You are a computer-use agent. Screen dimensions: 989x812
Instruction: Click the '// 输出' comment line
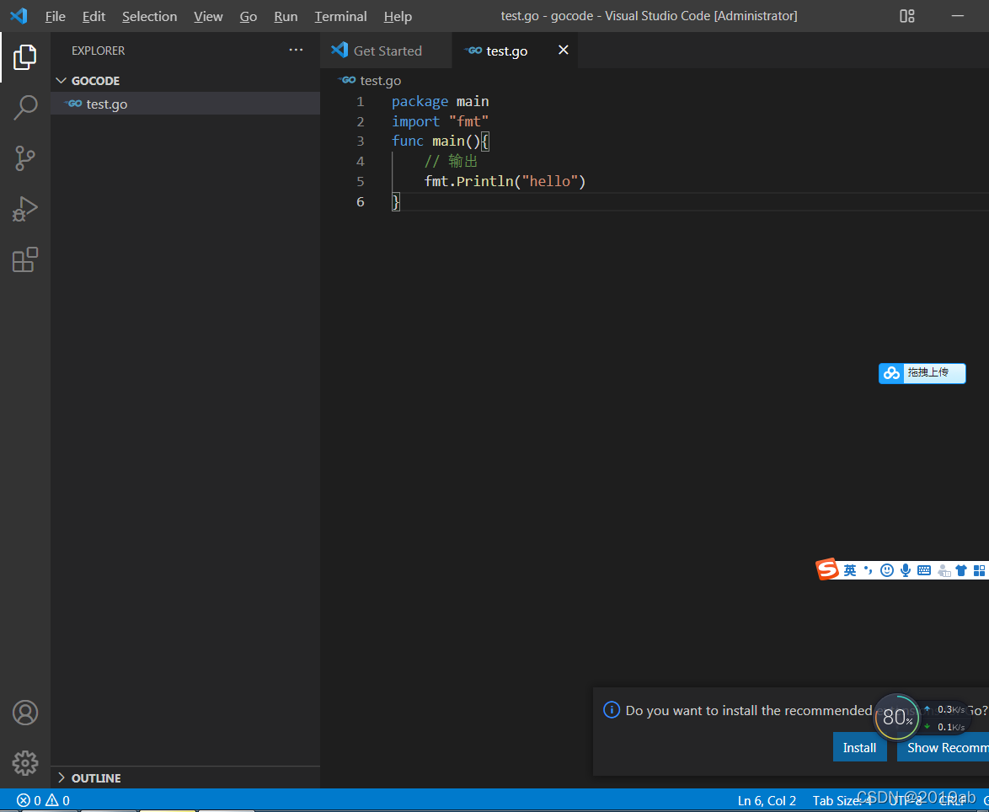point(451,161)
